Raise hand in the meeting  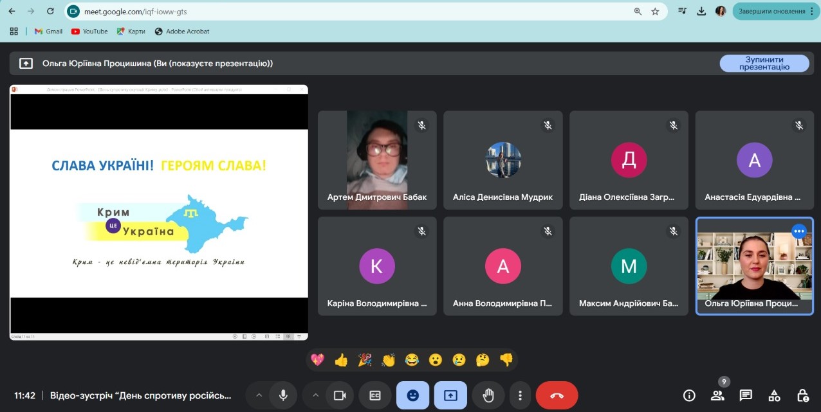[x=488, y=395]
